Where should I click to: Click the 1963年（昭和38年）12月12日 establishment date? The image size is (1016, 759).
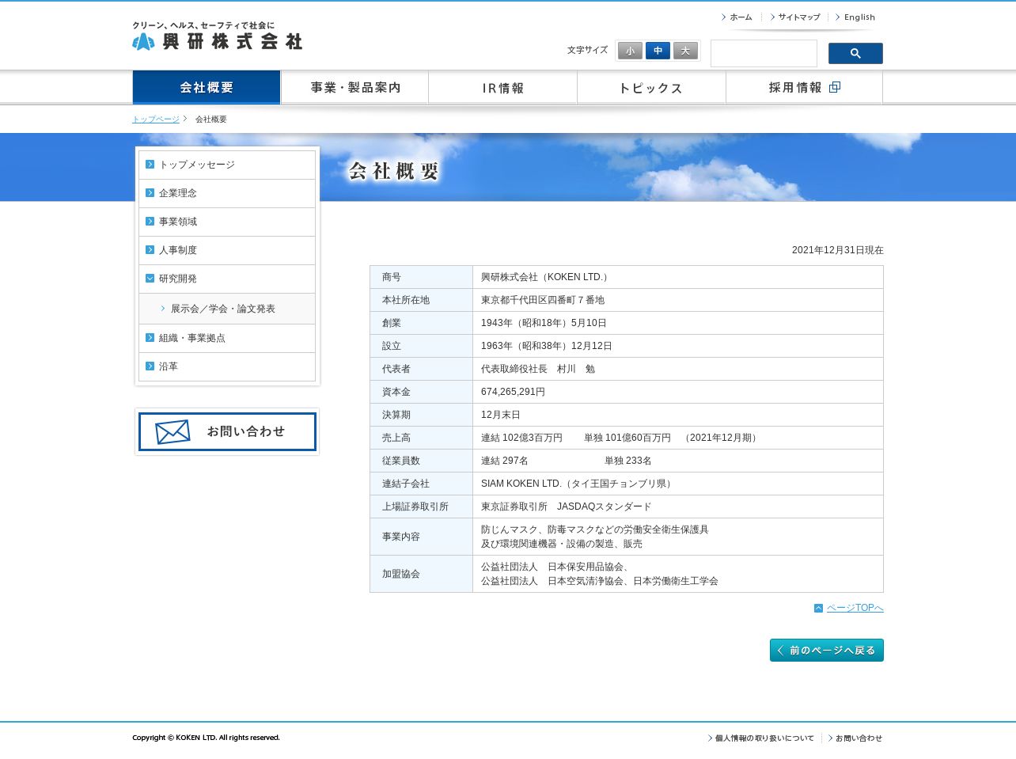(547, 346)
